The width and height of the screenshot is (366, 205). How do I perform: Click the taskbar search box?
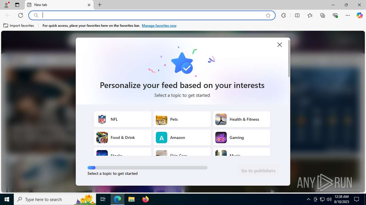point(55,199)
